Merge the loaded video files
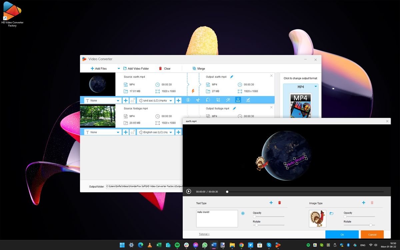Viewport: 400px width, 250px height. pyautogui.click(x=199, y=68)
